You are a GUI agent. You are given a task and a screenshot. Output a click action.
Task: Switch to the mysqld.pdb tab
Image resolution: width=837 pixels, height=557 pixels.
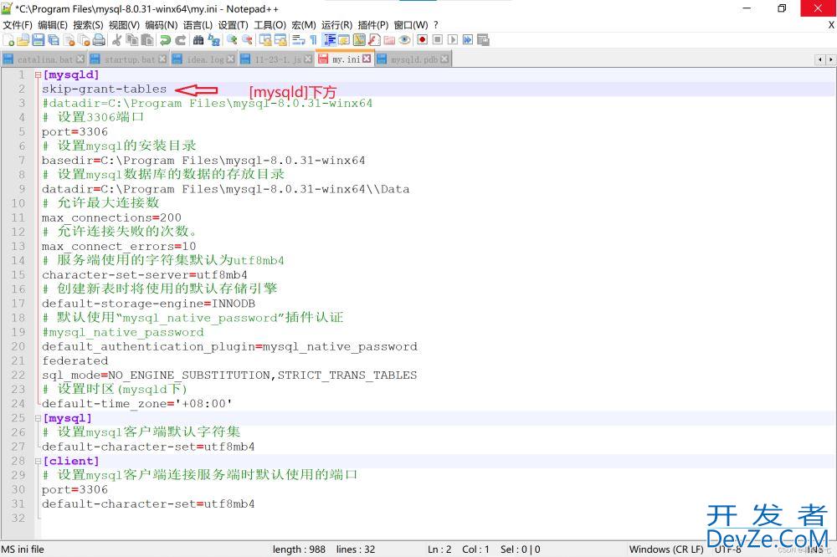(413, 59)
